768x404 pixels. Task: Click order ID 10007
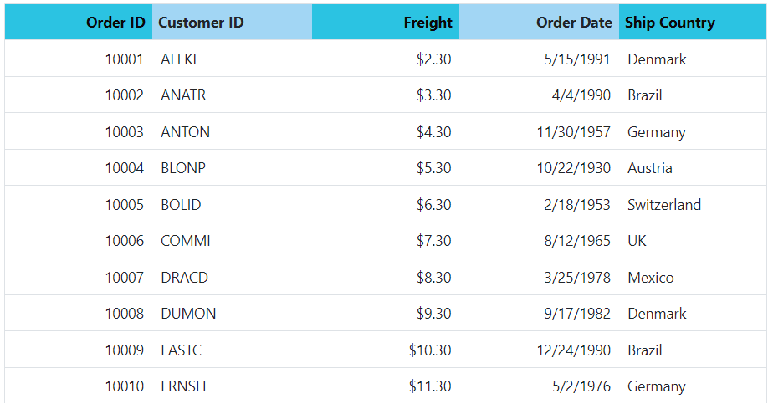[x=79, y=277]
